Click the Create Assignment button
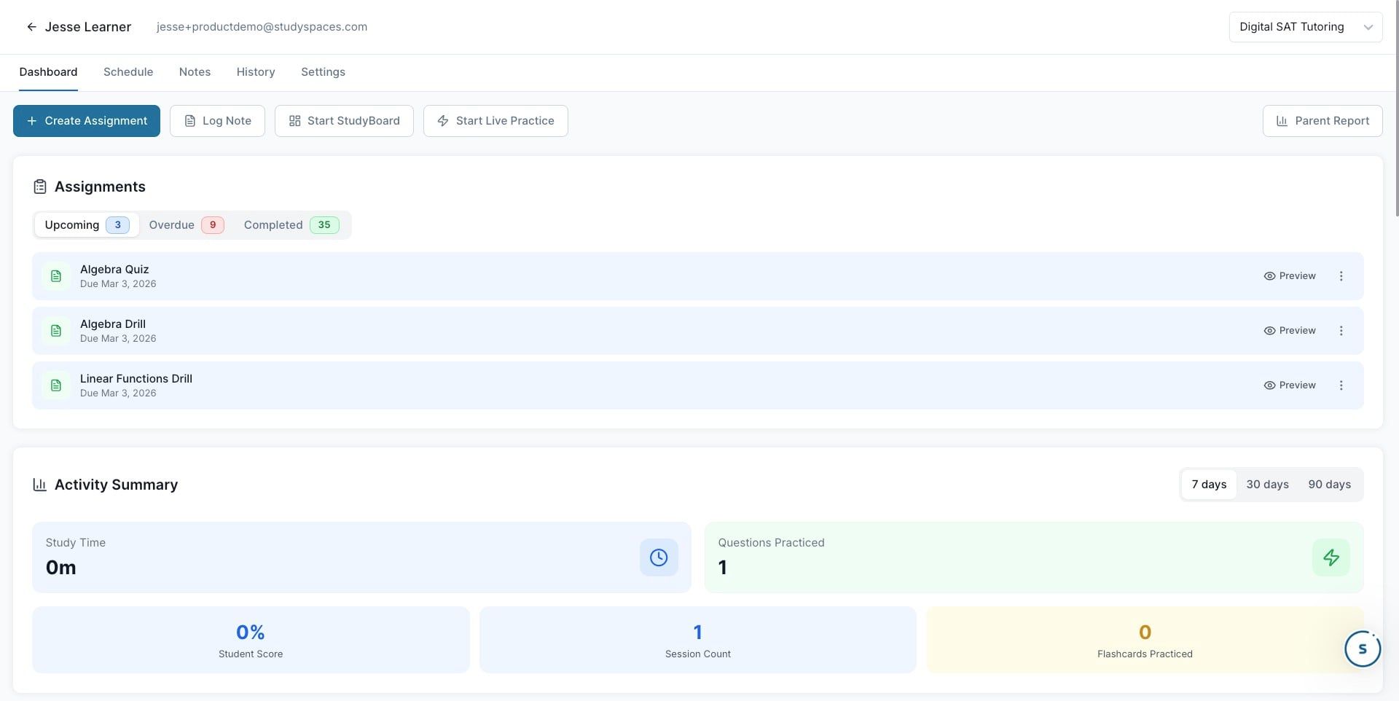The image size is (1399, 701). coord(87,121)
